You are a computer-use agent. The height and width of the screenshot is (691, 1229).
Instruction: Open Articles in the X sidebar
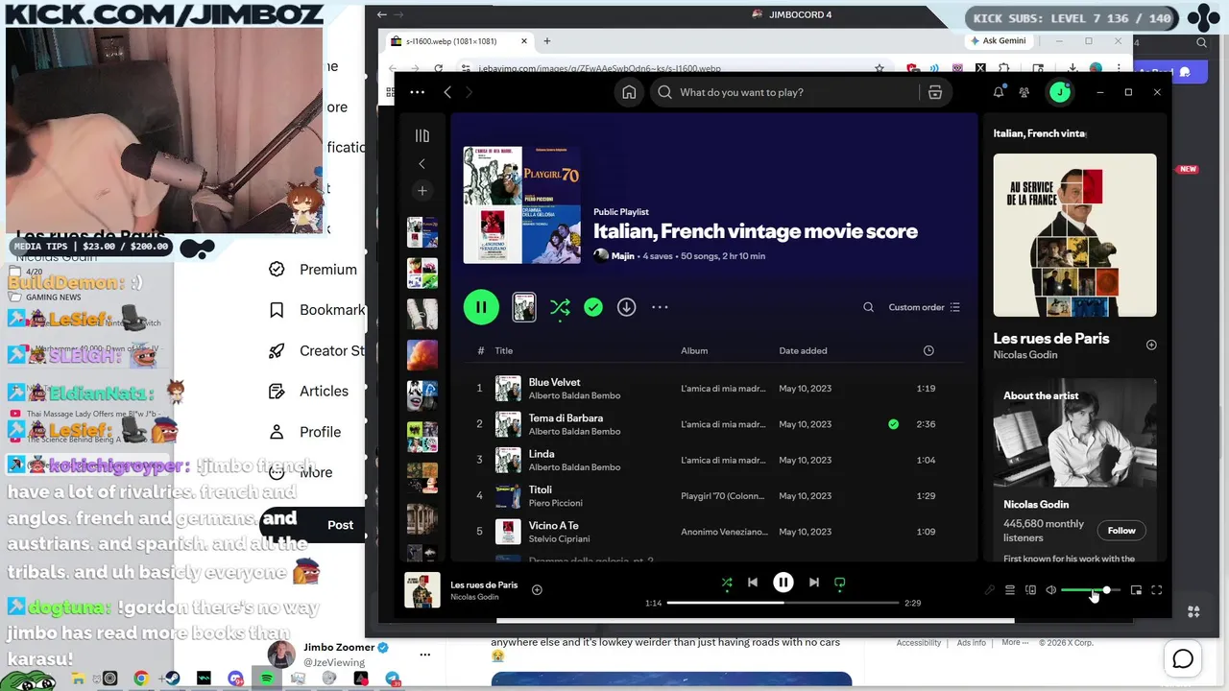(x=308, y=392)
